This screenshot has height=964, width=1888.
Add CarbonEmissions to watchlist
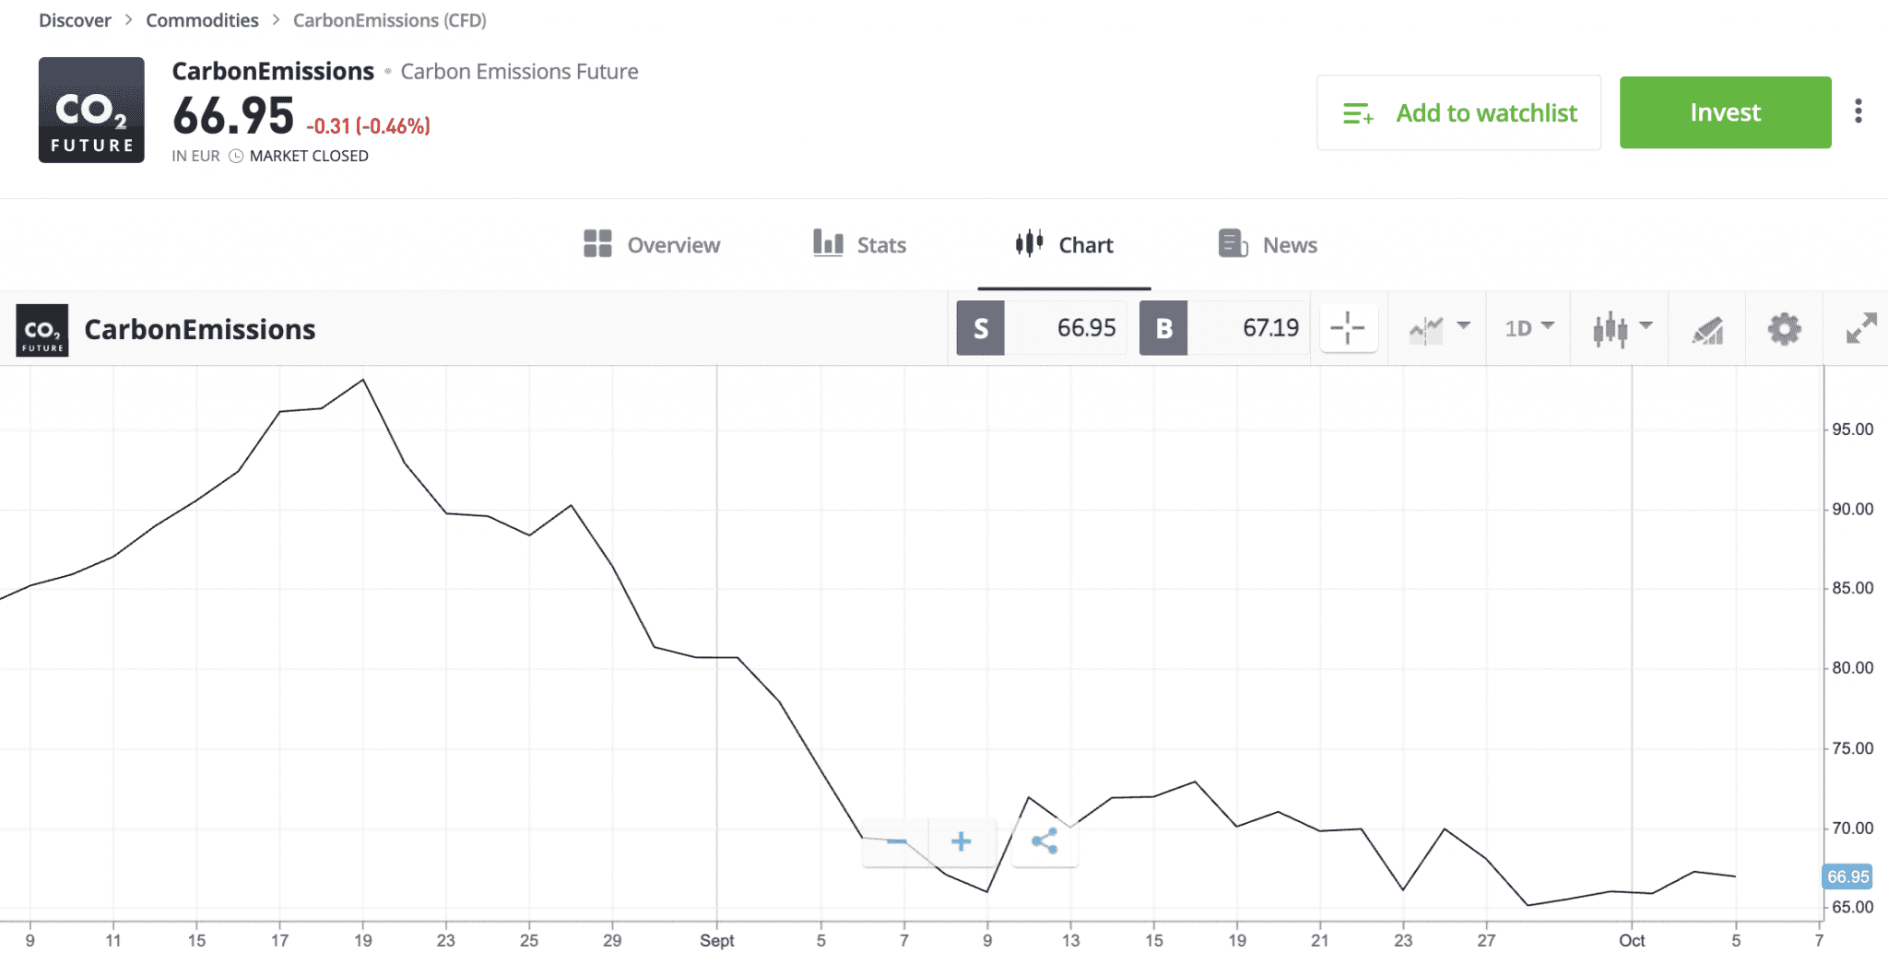[x=1458, y=112]
